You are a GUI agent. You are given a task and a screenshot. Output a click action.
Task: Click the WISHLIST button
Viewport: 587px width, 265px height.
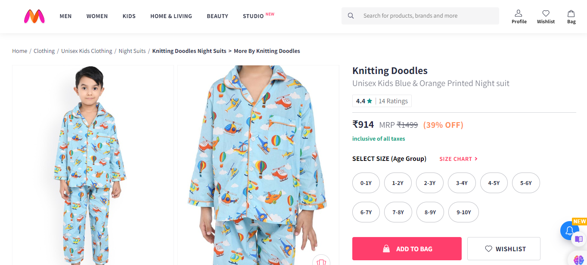tap(504, 249)
